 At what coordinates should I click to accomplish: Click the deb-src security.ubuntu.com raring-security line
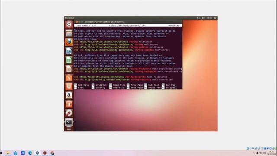123,80
